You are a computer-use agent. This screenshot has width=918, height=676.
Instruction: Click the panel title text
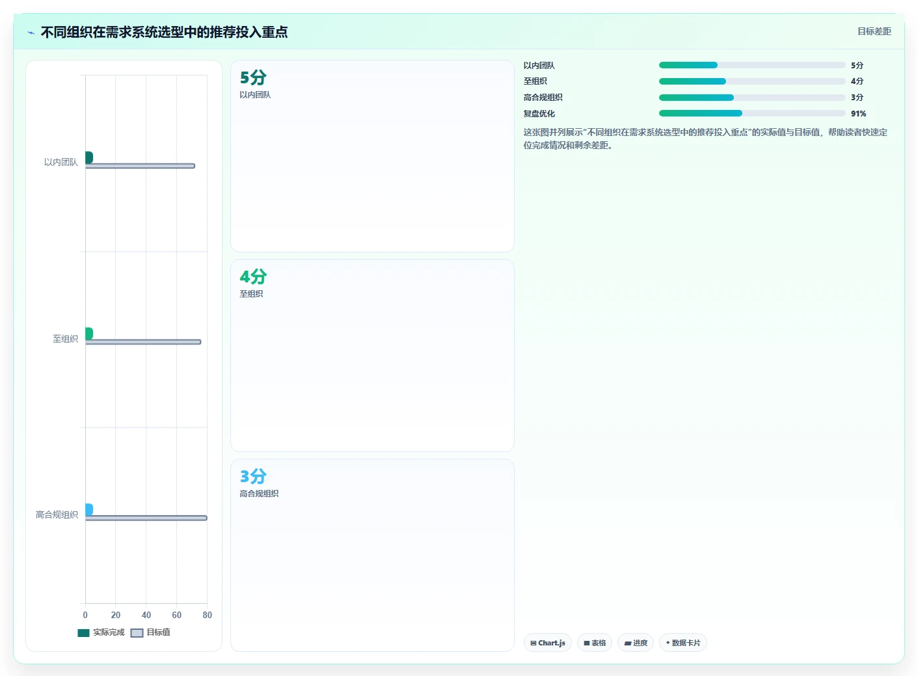[164, 32]
